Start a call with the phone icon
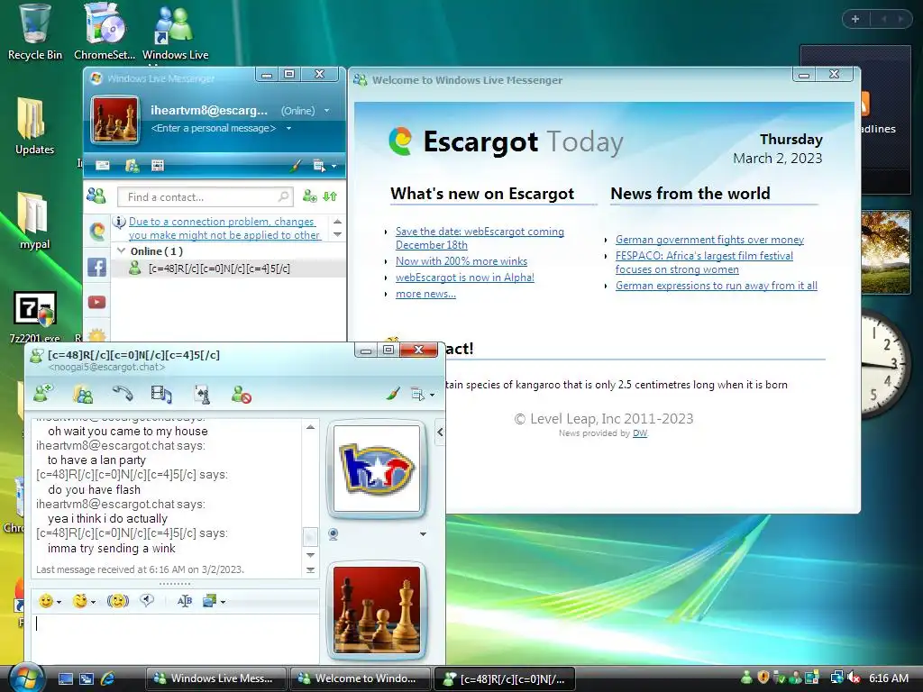The image size is (923, 692). pos(123,394)
